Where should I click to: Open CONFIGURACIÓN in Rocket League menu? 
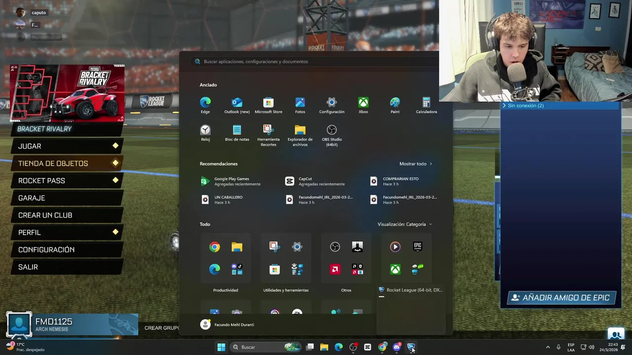pos(67,249)
